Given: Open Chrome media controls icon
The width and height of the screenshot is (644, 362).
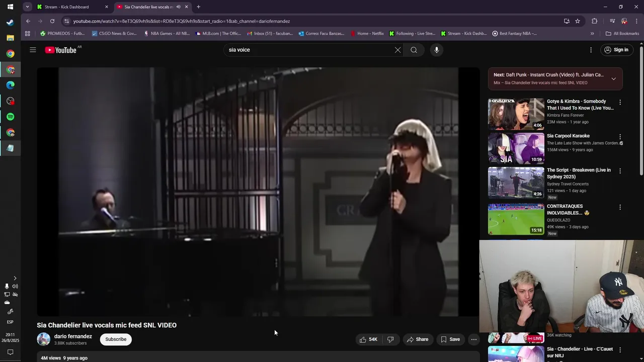Looking at the screenshot, I should (612, 21).
